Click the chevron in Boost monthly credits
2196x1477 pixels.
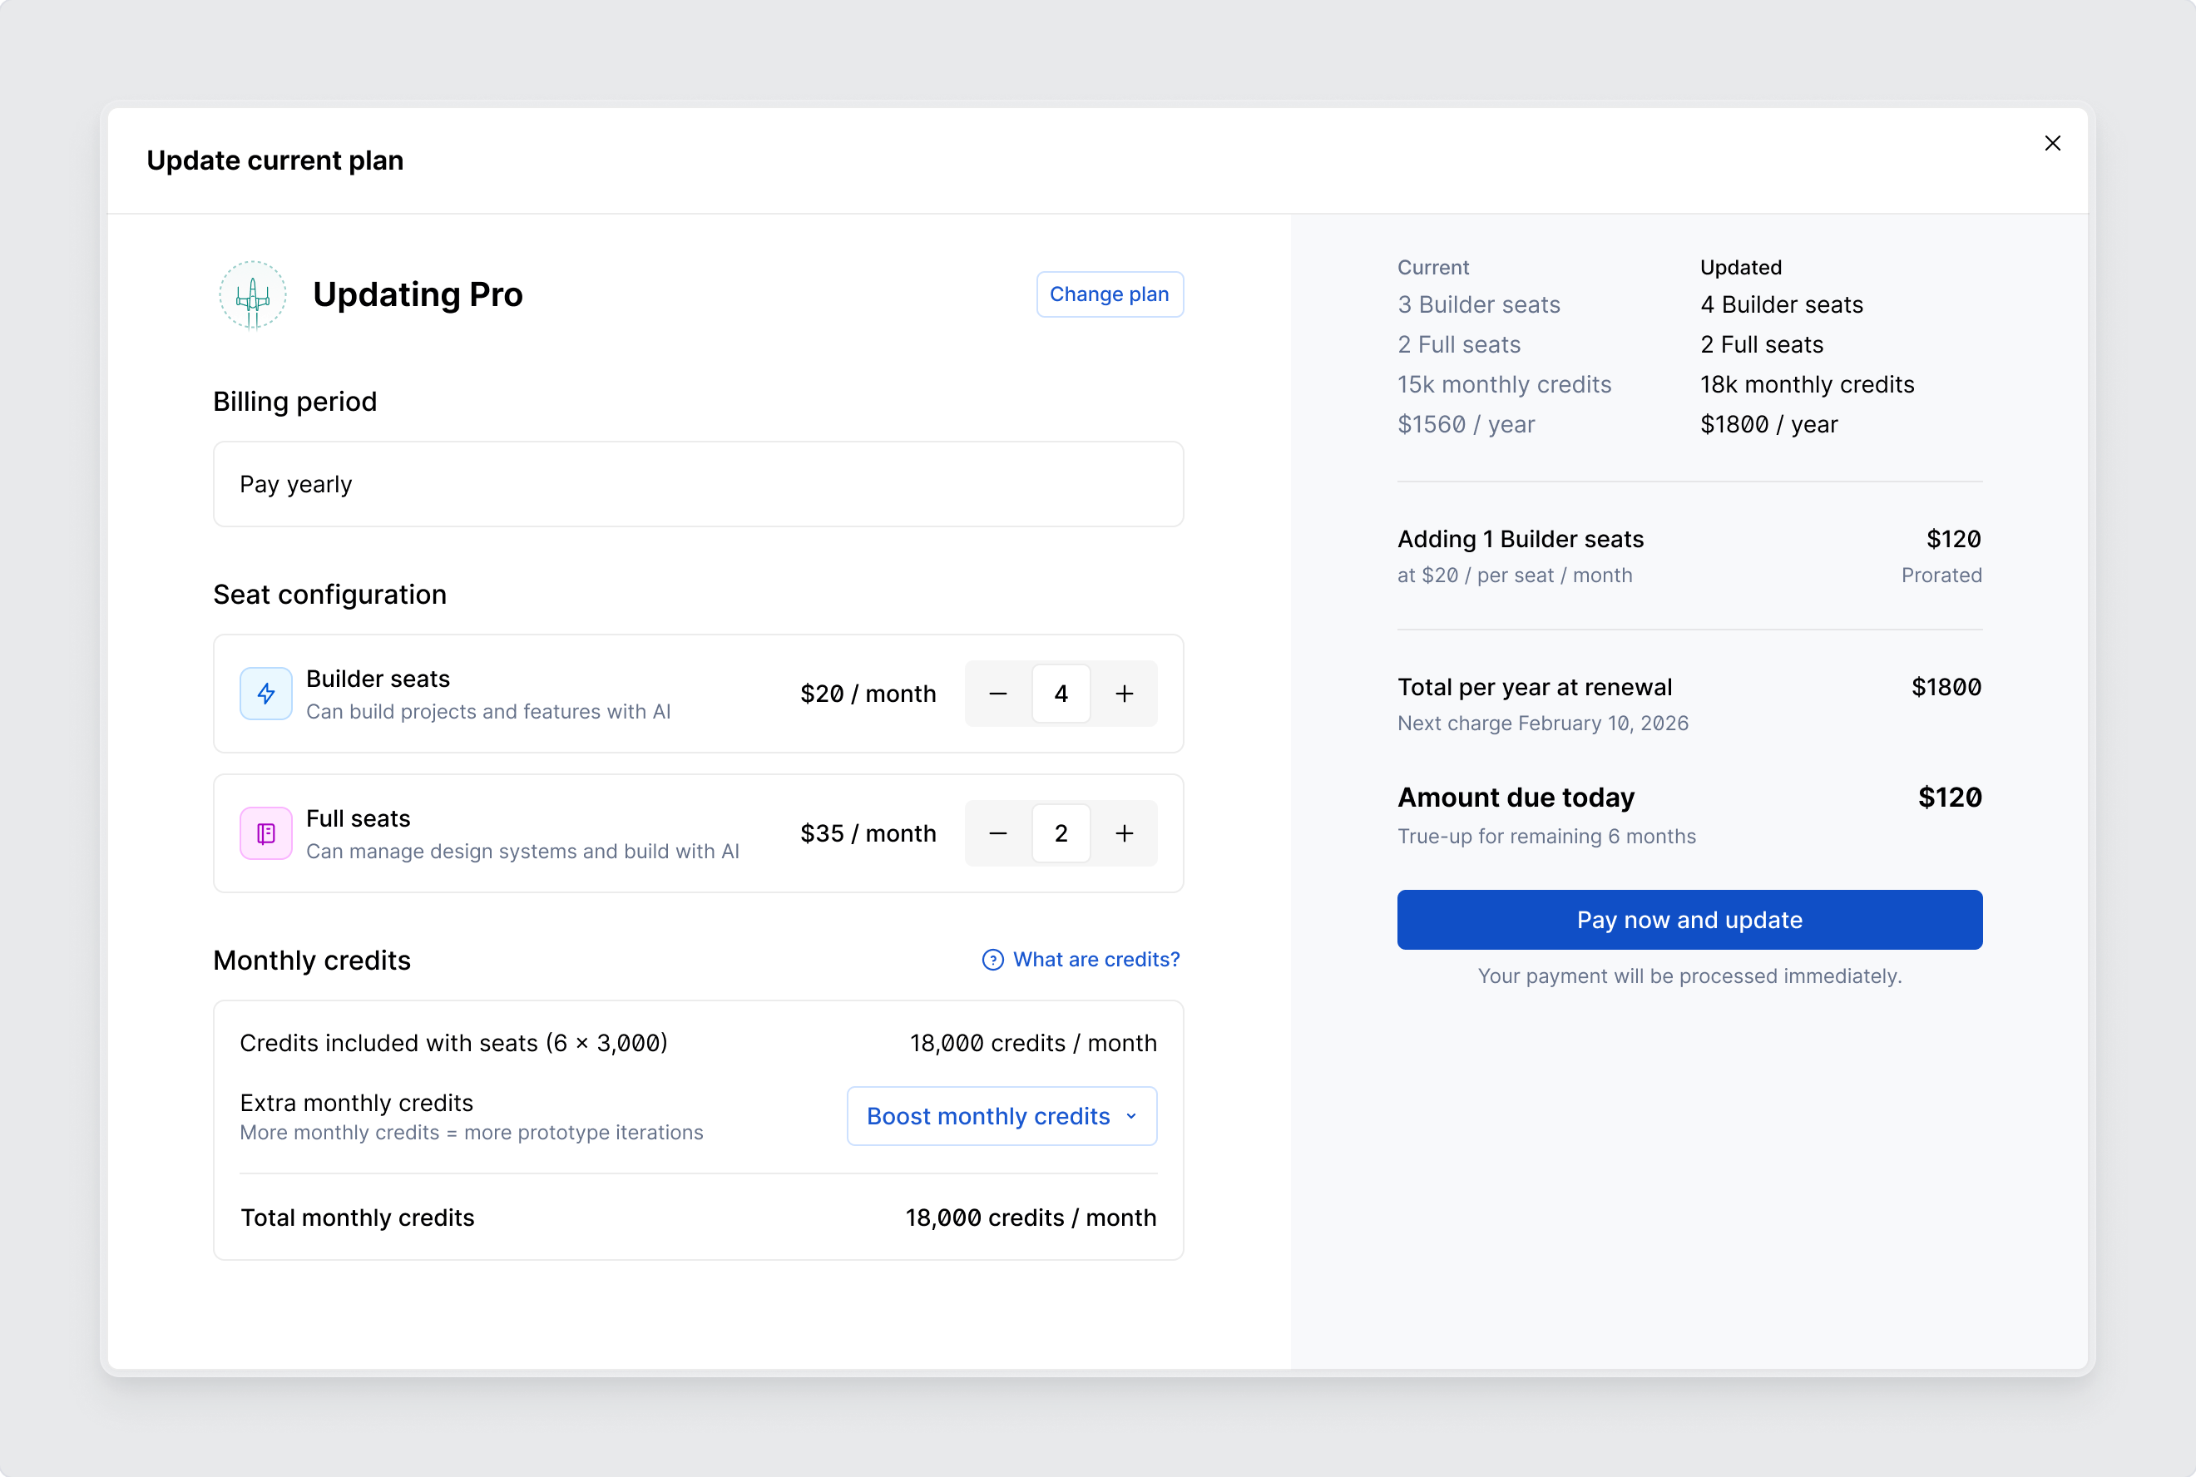pyautogui.click(x=1131, y=1116)
